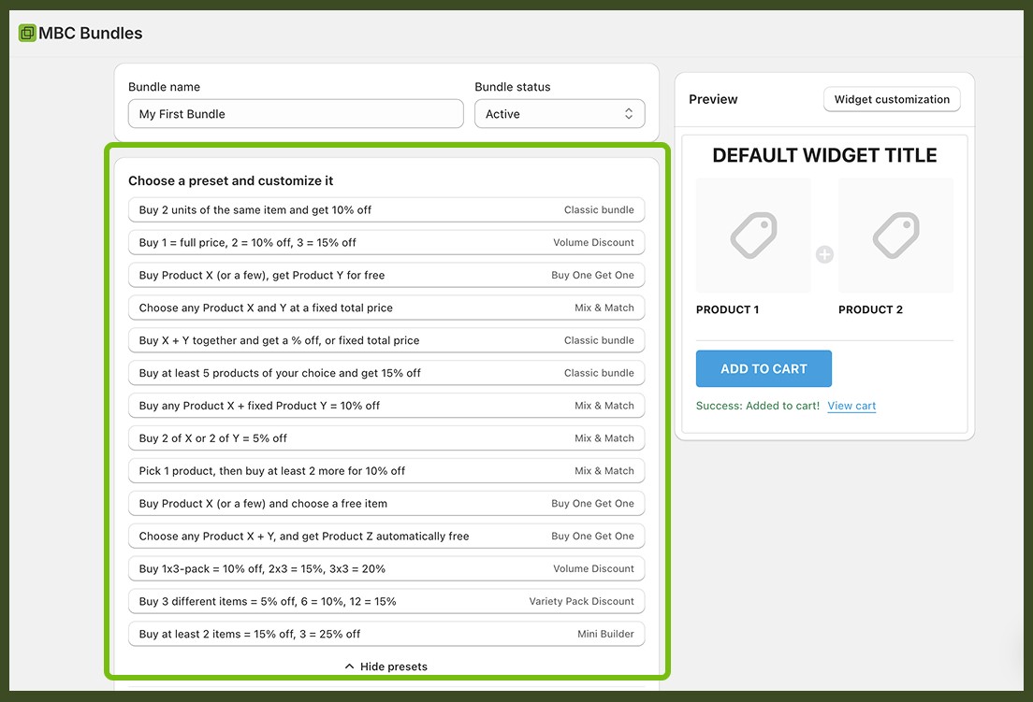Image resolution: width=1033 pixels, height=702 pixels.
Task: Open Widget customization
Action: [x=891, y=98]
